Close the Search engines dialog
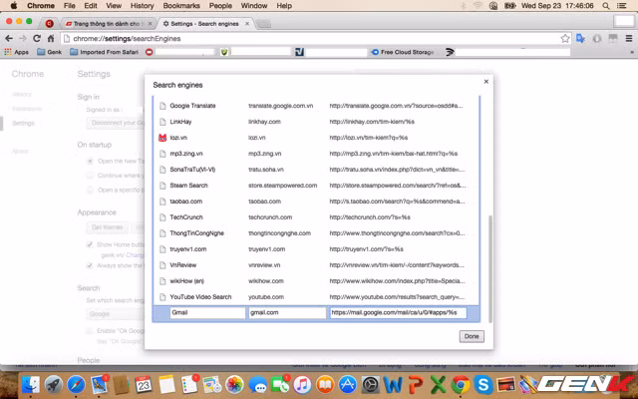Viewport: 638px width, 399px height. click(x=486, y=82)
